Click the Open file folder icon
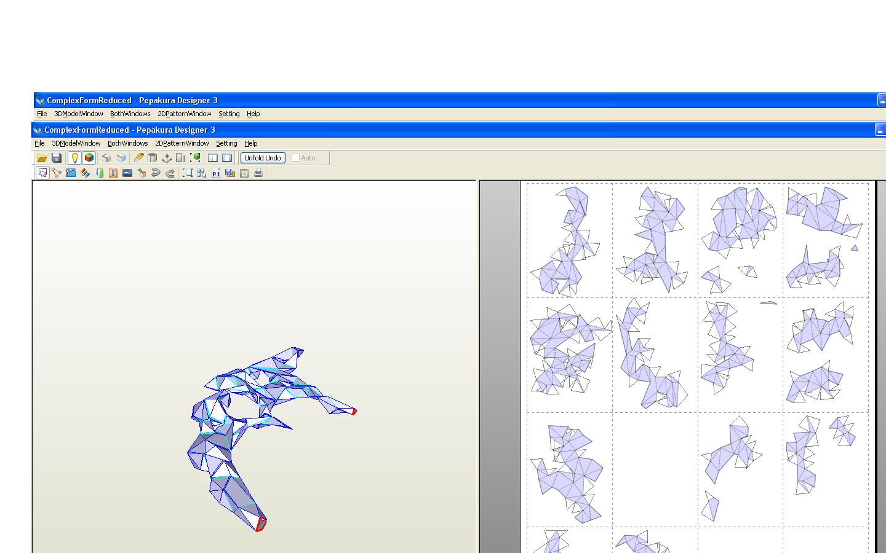886x553 pixels. coord(42,158)
